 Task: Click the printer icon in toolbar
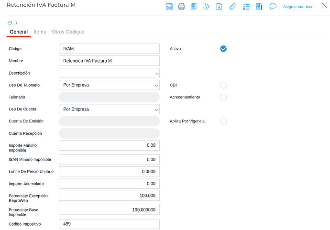[x=182, y=7]
